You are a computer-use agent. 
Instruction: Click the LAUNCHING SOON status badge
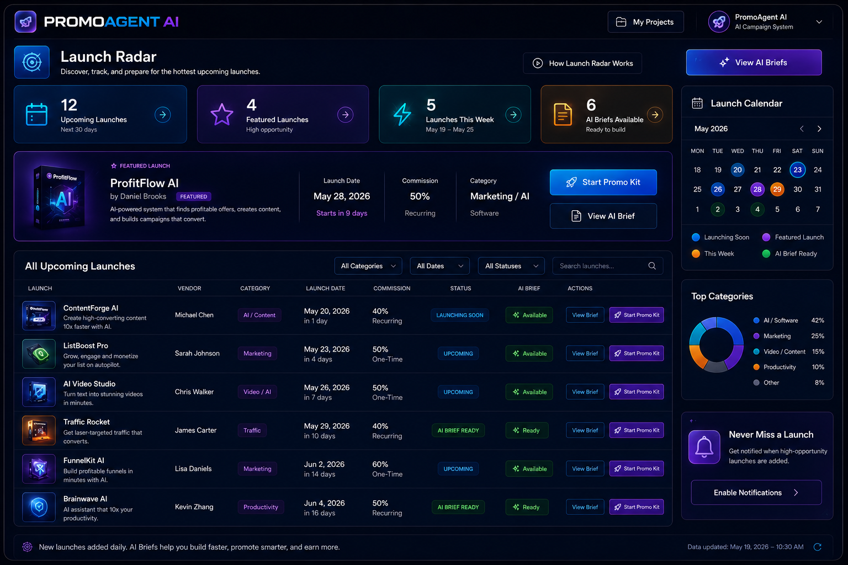click(x=460, y=315)
